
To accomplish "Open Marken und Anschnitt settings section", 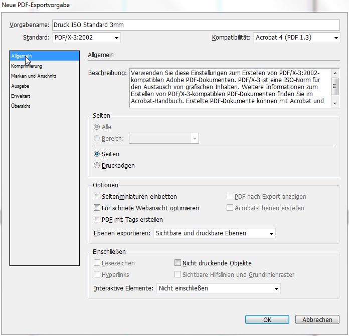I will click(x=34, y=76).
